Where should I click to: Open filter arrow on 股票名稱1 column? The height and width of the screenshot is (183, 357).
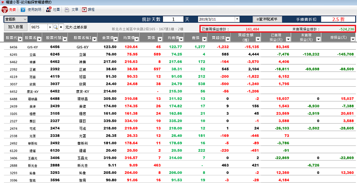tap(94, 40)
